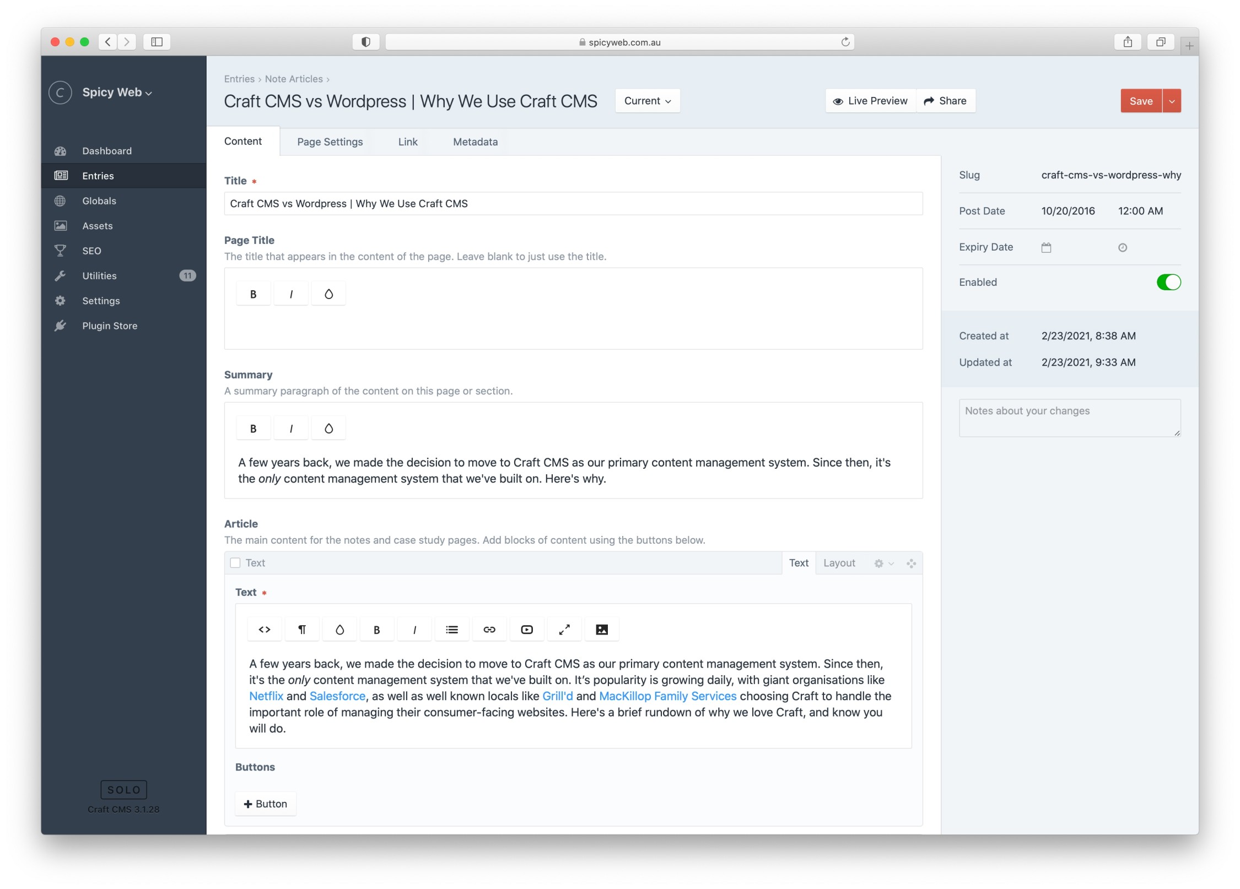Image resolution: width=1240 pixels, height=889 pixels.
Task: Click the Entries newspaper icon
Action: click(x=61, y=176)
